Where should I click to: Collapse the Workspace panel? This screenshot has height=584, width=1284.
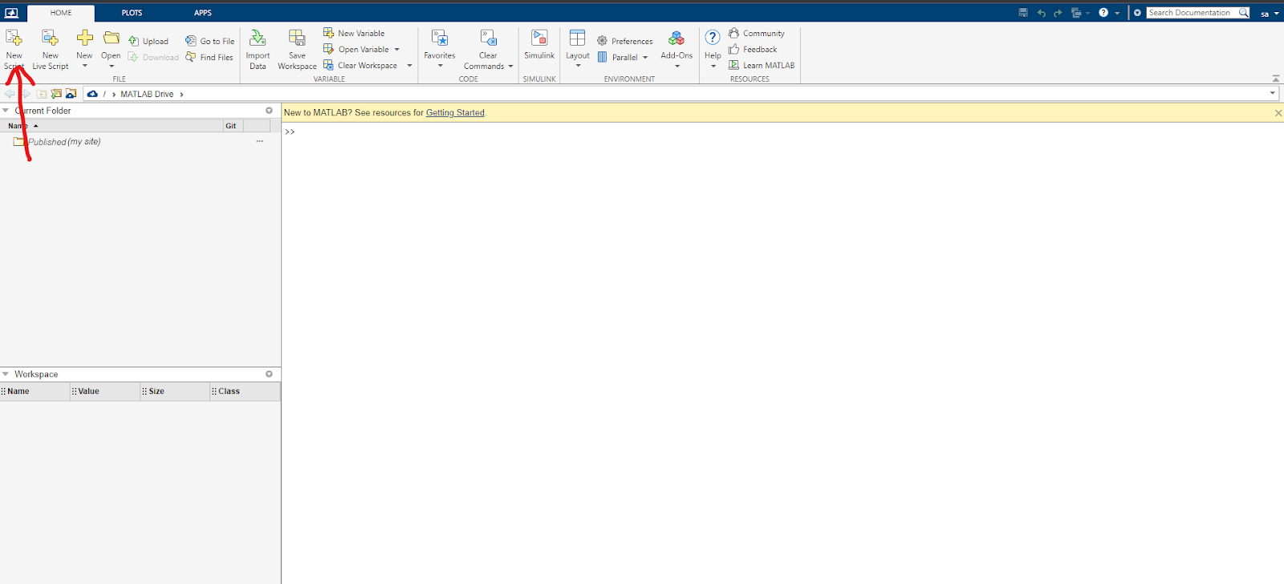coord(6,375)
